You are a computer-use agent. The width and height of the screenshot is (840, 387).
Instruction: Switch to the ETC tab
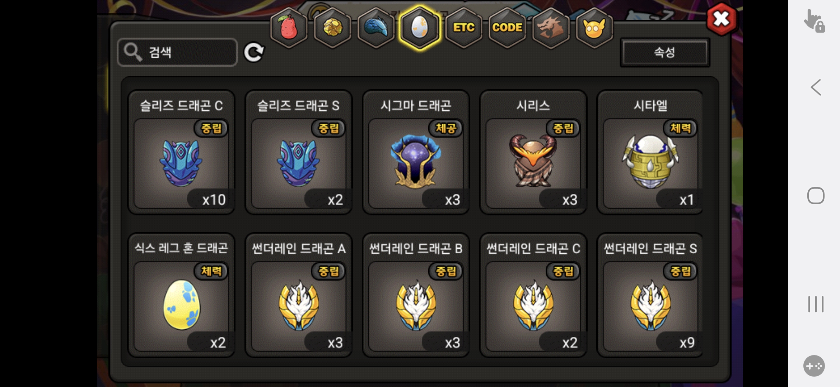[x=463, y=28]
